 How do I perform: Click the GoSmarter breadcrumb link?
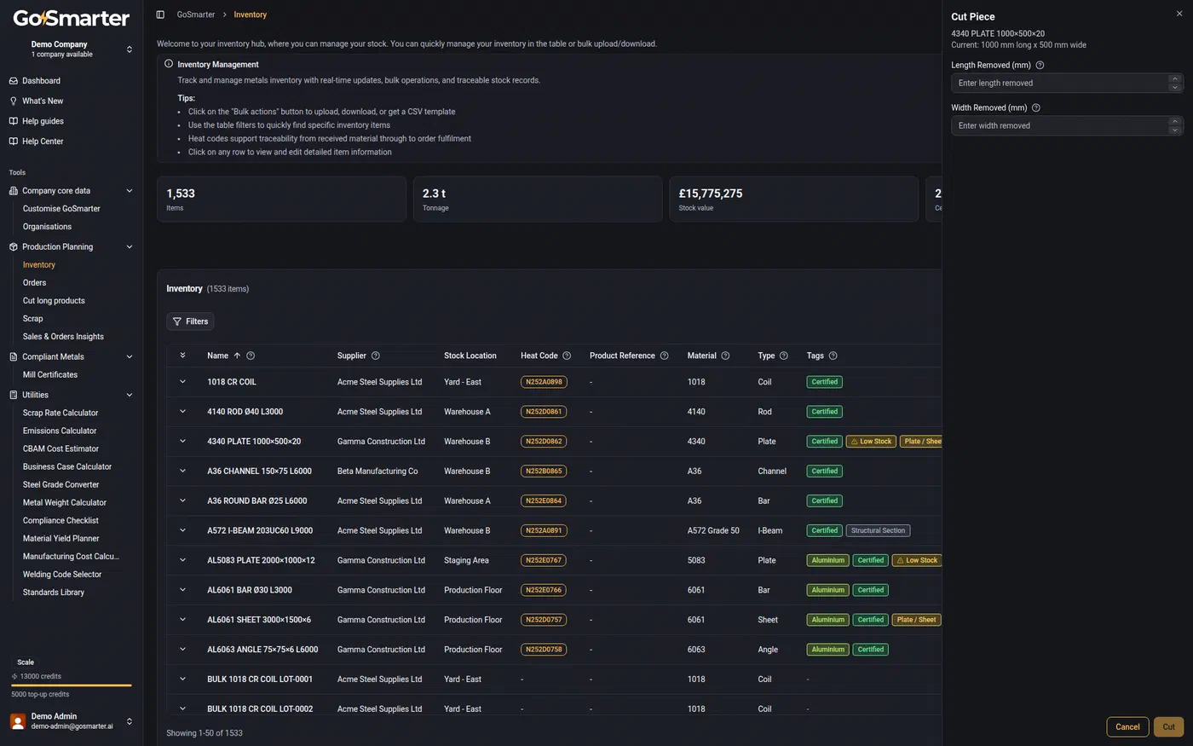pos(196,14)
